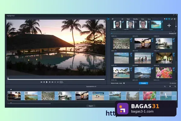This screenshot has height=121, width=181.
Task: Uncheck first face with sunglasses checkbox
Action: coord(123,22)
